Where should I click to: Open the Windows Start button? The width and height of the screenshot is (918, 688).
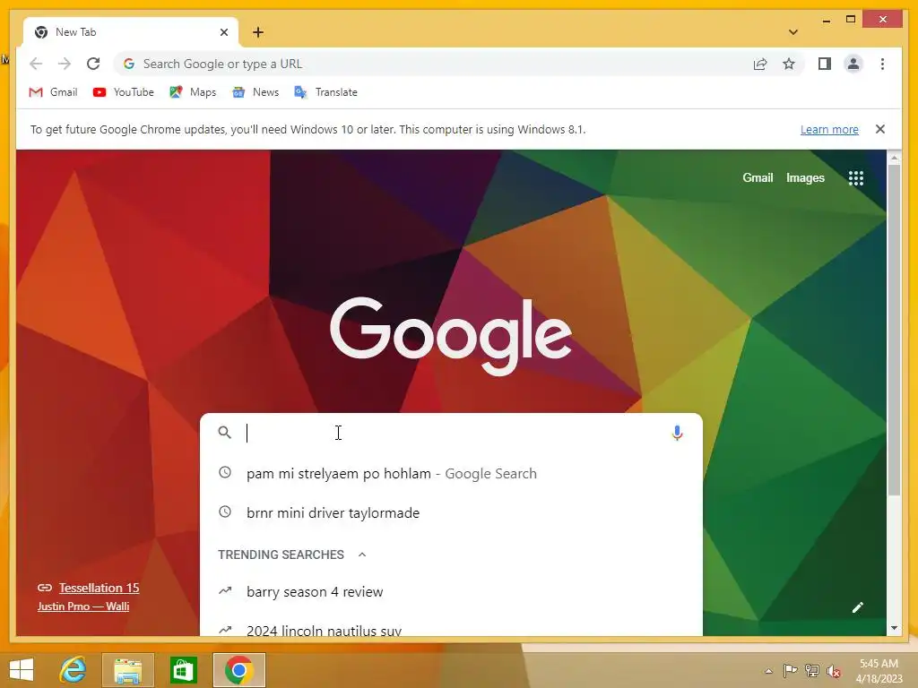[22, 670]
